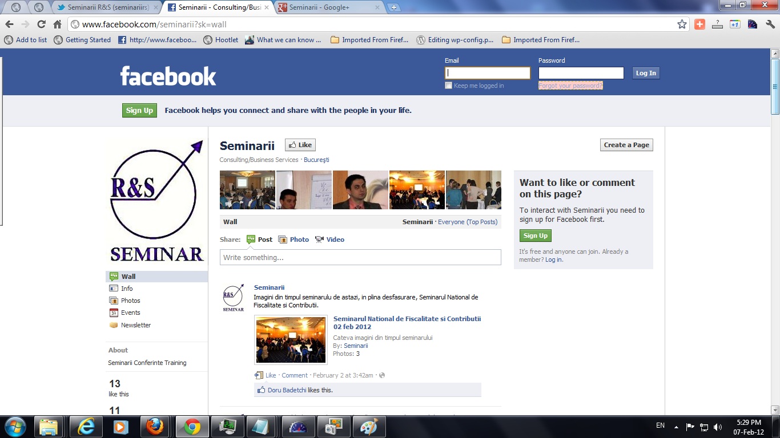Viewport: 780px width, 438px height.
Task: Open Paint from the taskbar
Action: click(369, 426)
